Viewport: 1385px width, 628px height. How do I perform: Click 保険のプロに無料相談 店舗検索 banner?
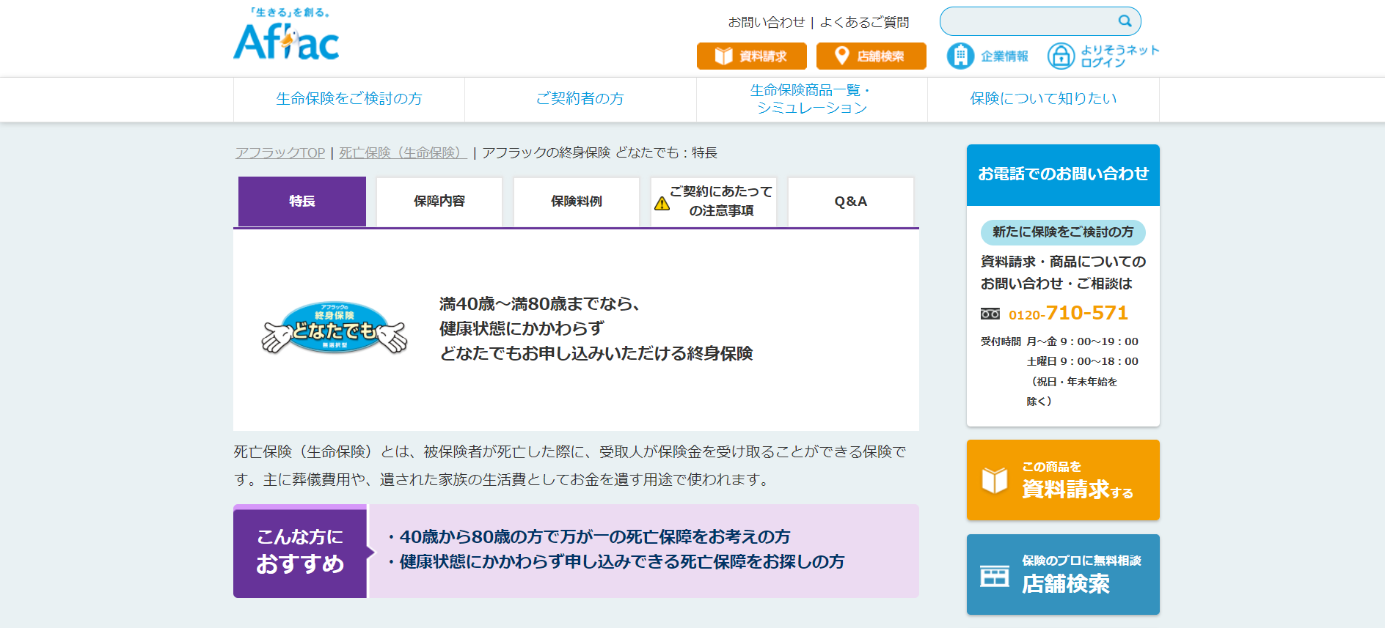(1063, 575)
